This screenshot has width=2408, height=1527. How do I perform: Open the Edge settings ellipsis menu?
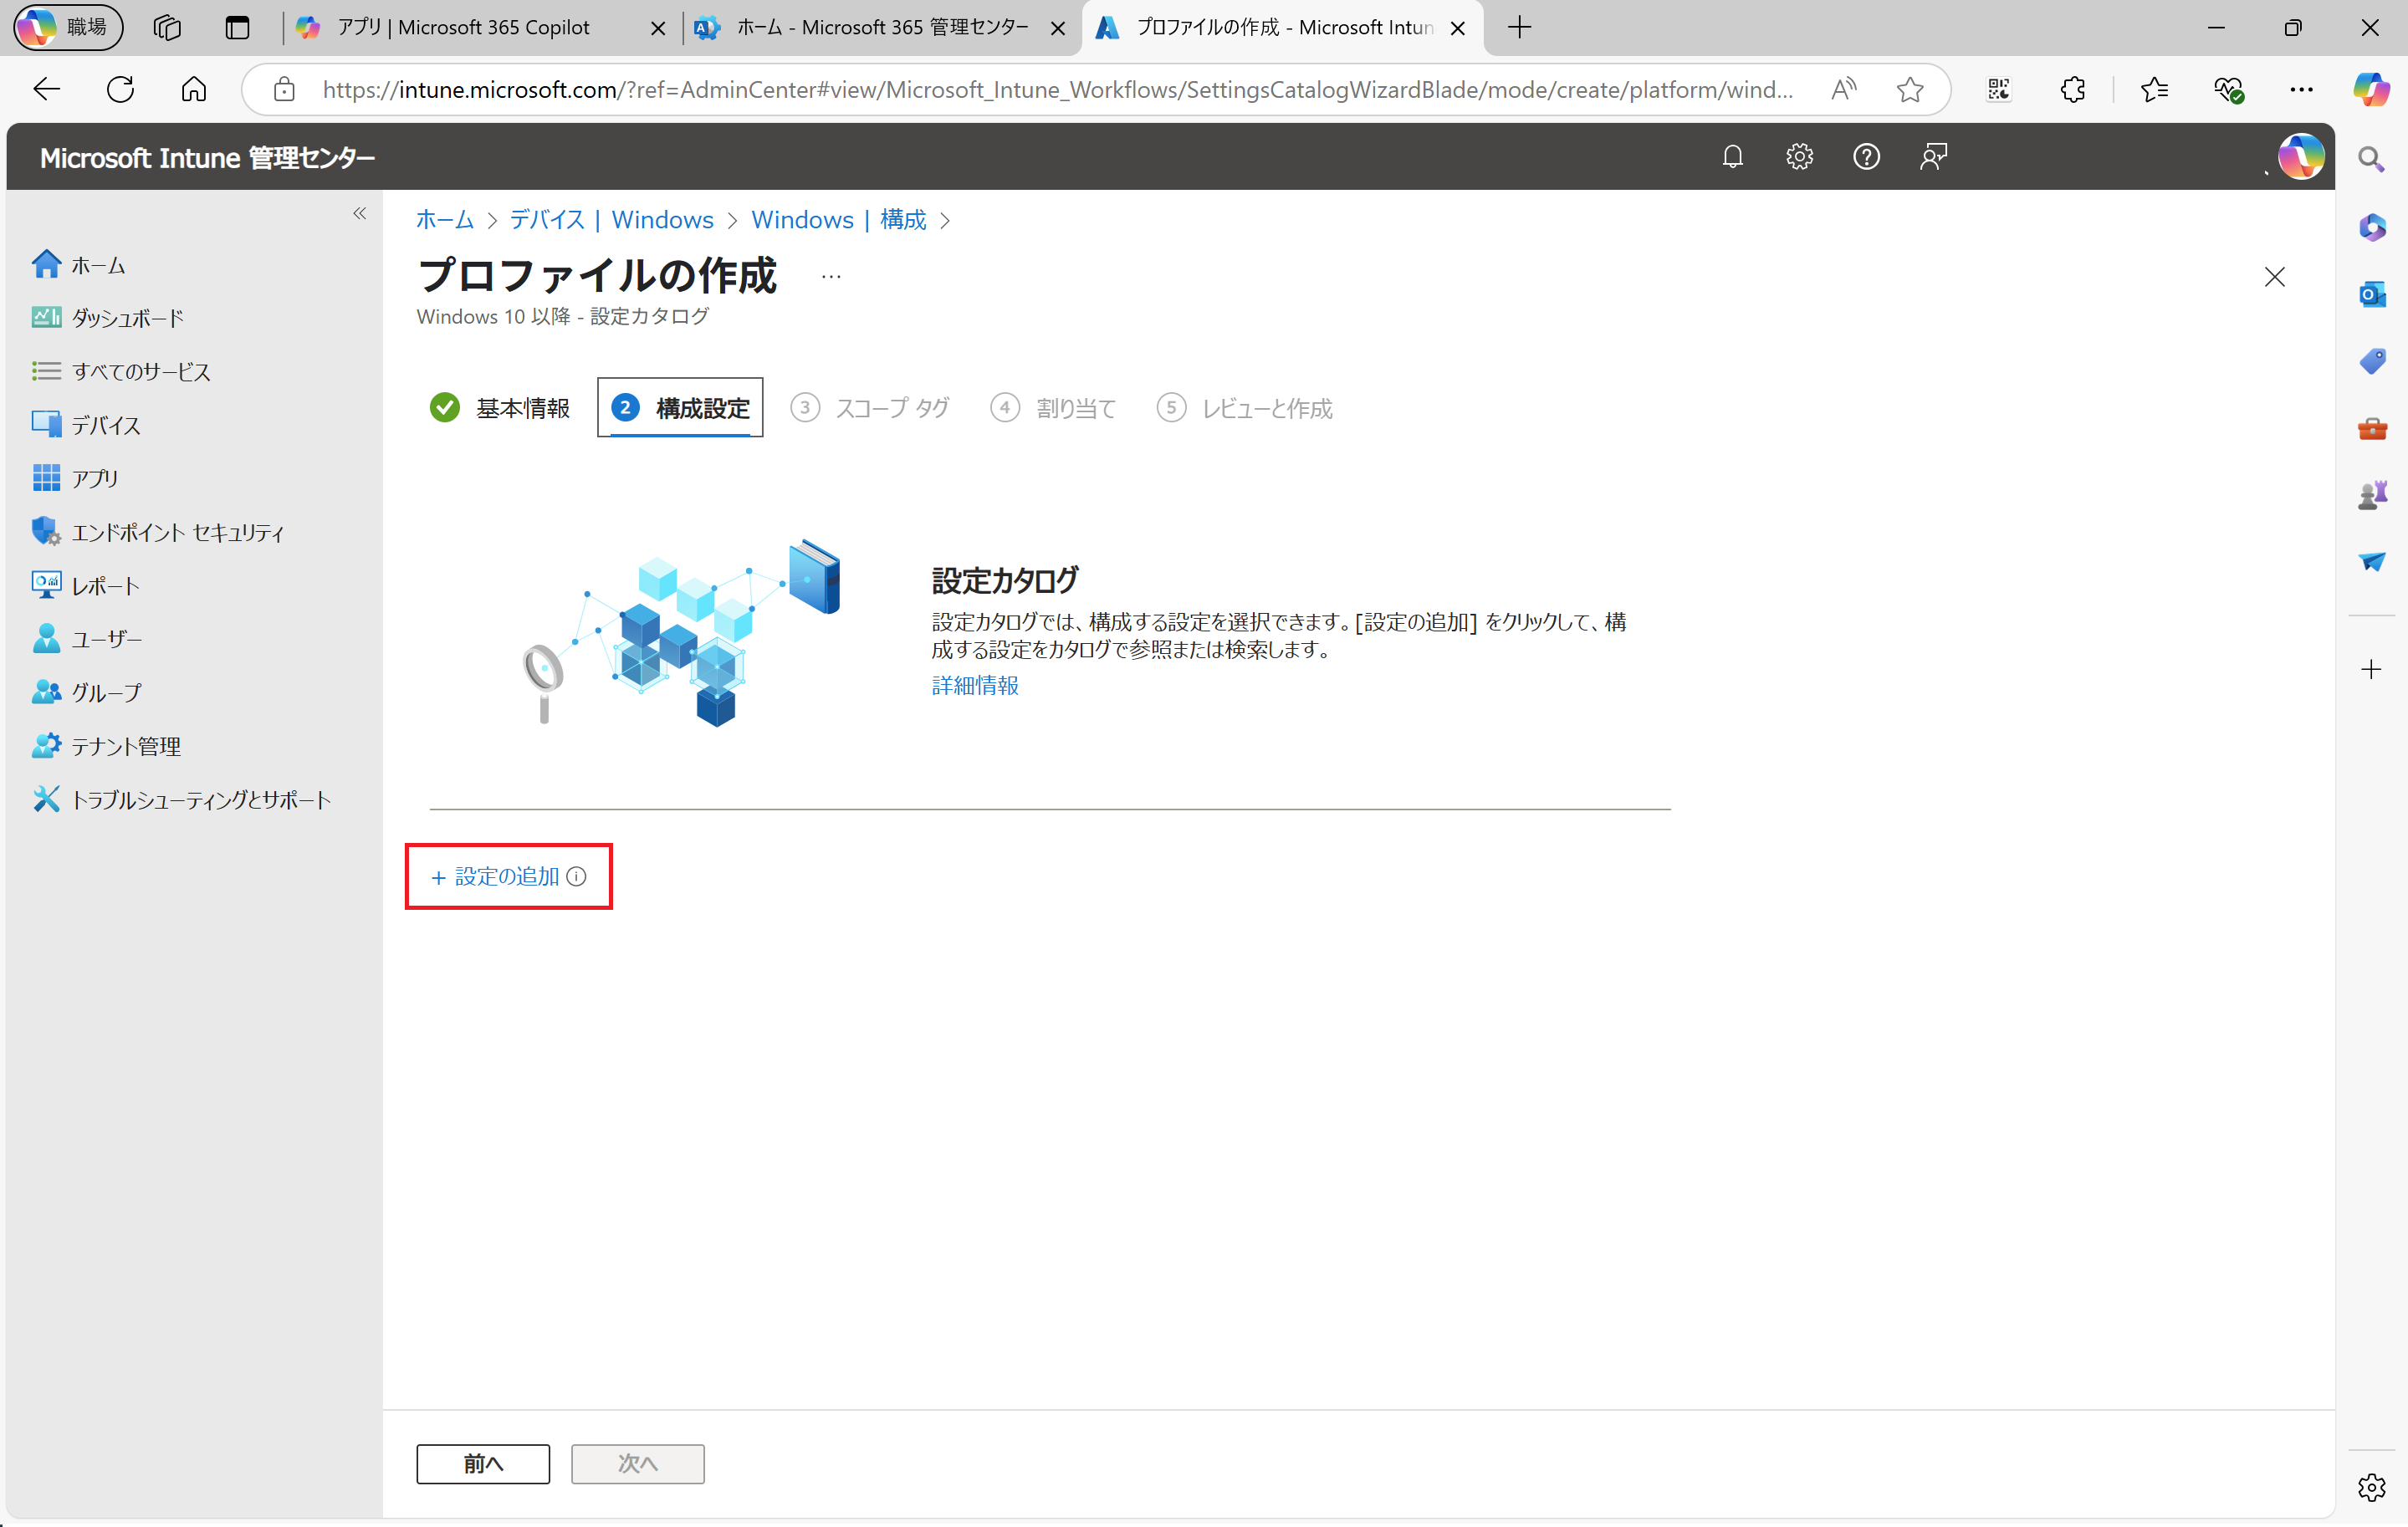(x=2302, y=89)
